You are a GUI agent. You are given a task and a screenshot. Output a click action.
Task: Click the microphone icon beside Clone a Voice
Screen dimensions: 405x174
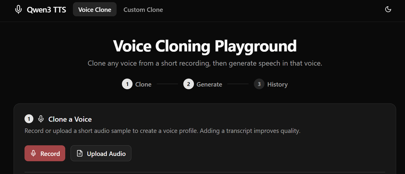(x=41, y=119)
